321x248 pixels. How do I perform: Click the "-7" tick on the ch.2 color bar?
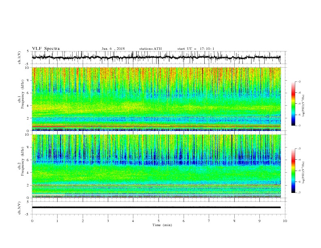299,193
